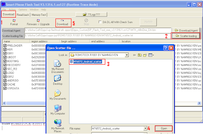
Task: Uncheck the UBOOT partition
Action: click(x=5, y=57)
